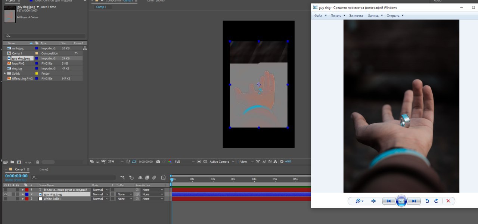Expand properties of guy ring.jpeg layer
Viewport: 478px width, 224px height.
pos(23,194)
